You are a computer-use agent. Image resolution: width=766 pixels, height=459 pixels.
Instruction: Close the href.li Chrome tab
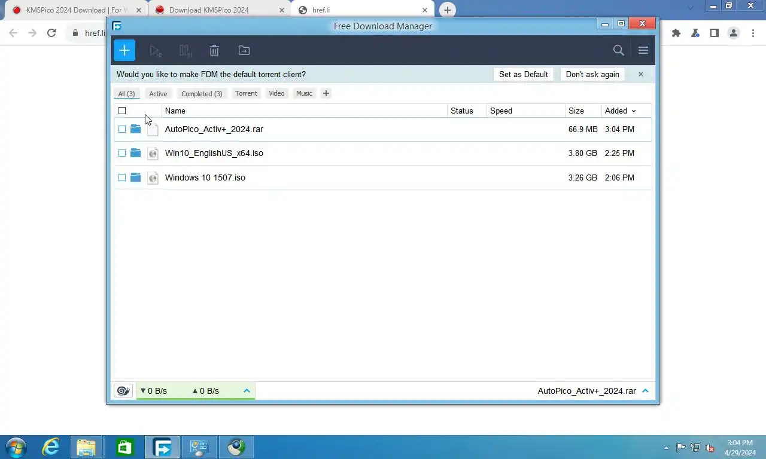(425, 10)
